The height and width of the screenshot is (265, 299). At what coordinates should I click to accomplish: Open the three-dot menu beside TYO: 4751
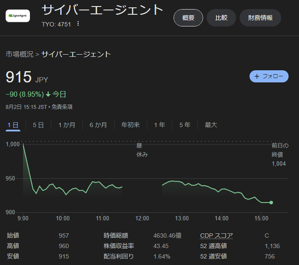pos(78,23)
